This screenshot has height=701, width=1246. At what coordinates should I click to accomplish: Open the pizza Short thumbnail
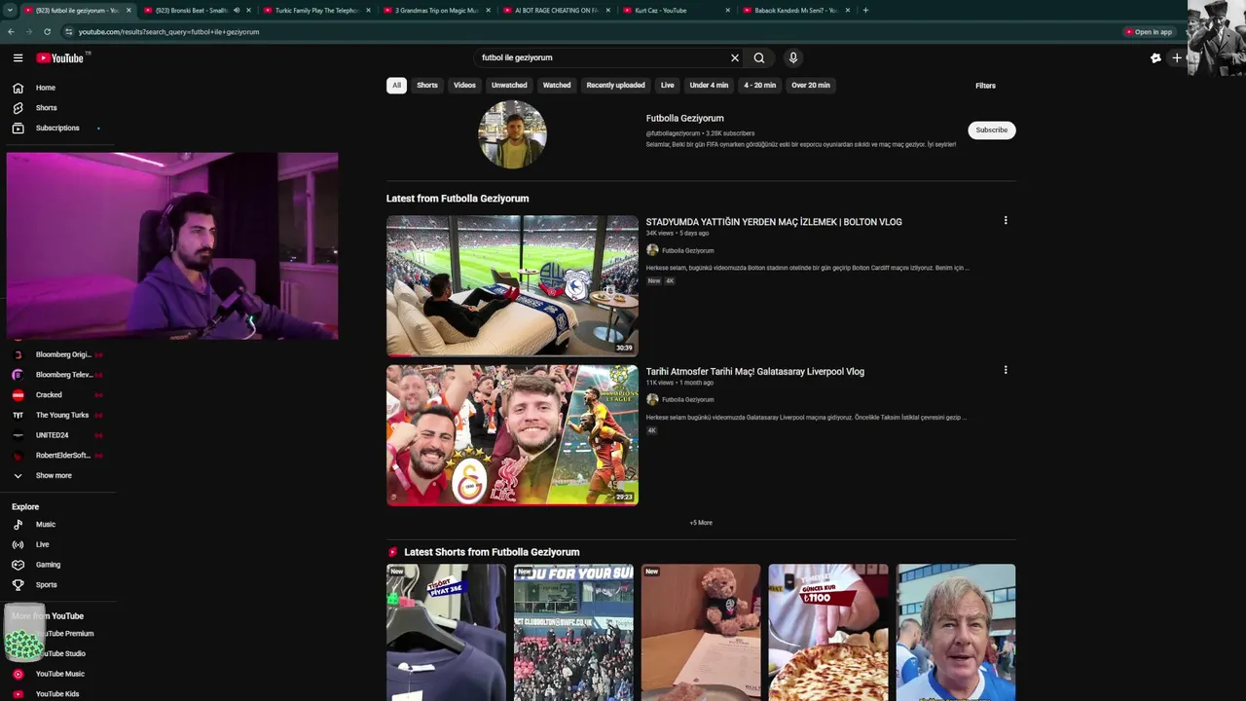[828, 632]
